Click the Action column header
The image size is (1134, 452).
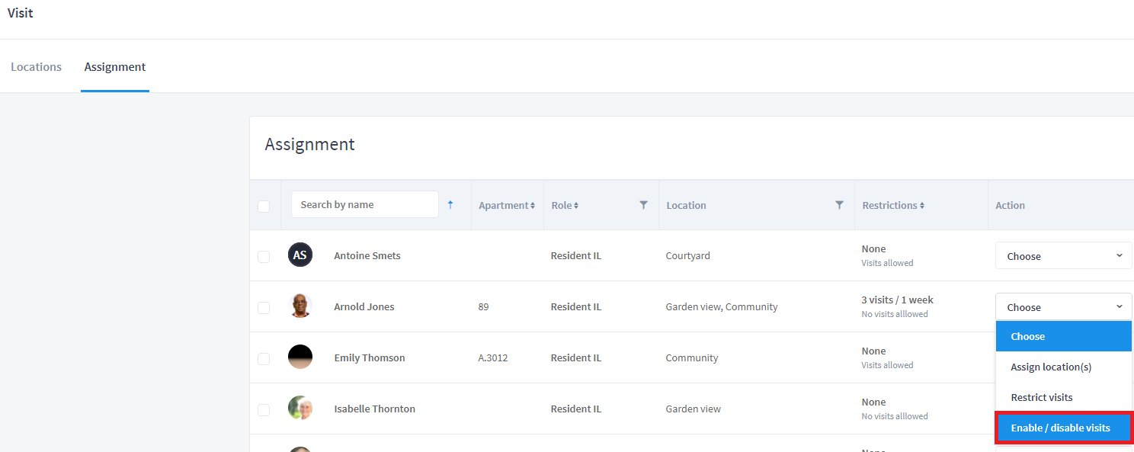tap(1010, 206)
